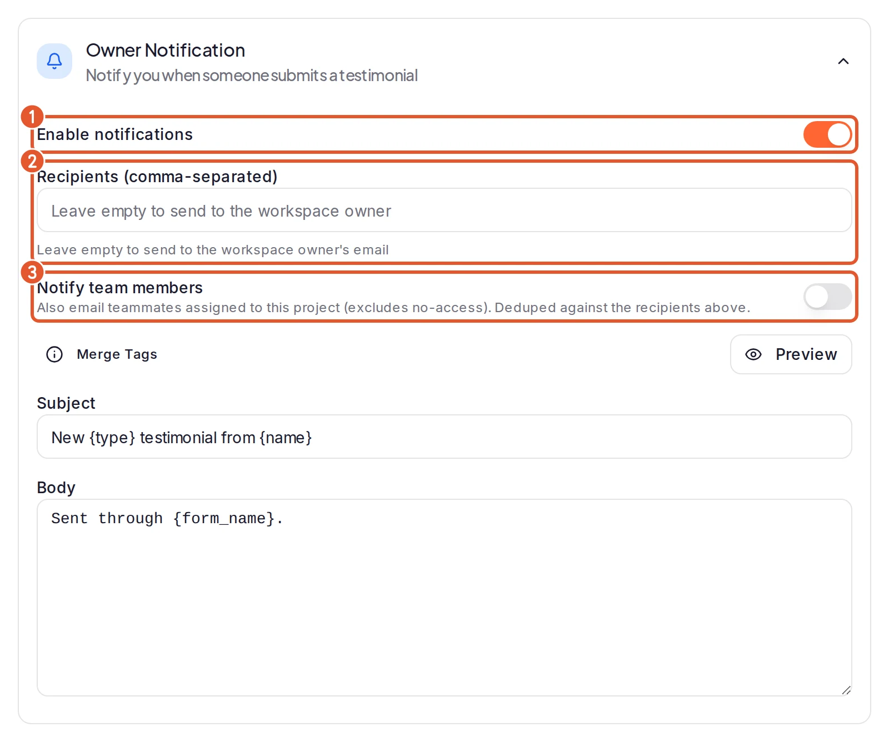
Task: Click the 'Owner Notification' heading text
Action: (x=166, y=51)
